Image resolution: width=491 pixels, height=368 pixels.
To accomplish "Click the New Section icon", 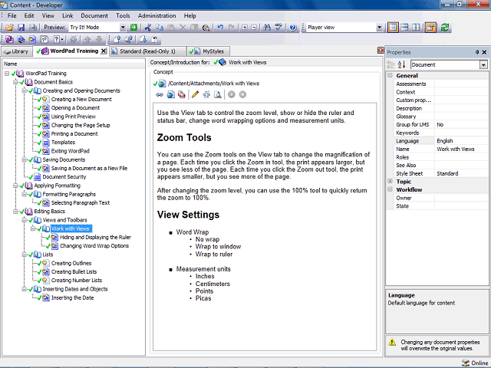I will tap(21, 39).
